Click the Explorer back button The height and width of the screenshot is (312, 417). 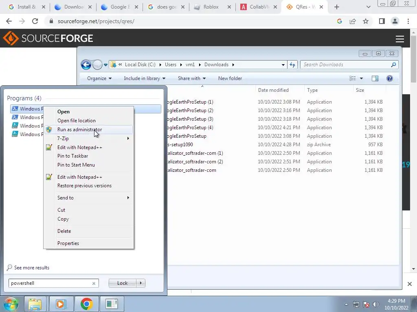tap(86, 65)
